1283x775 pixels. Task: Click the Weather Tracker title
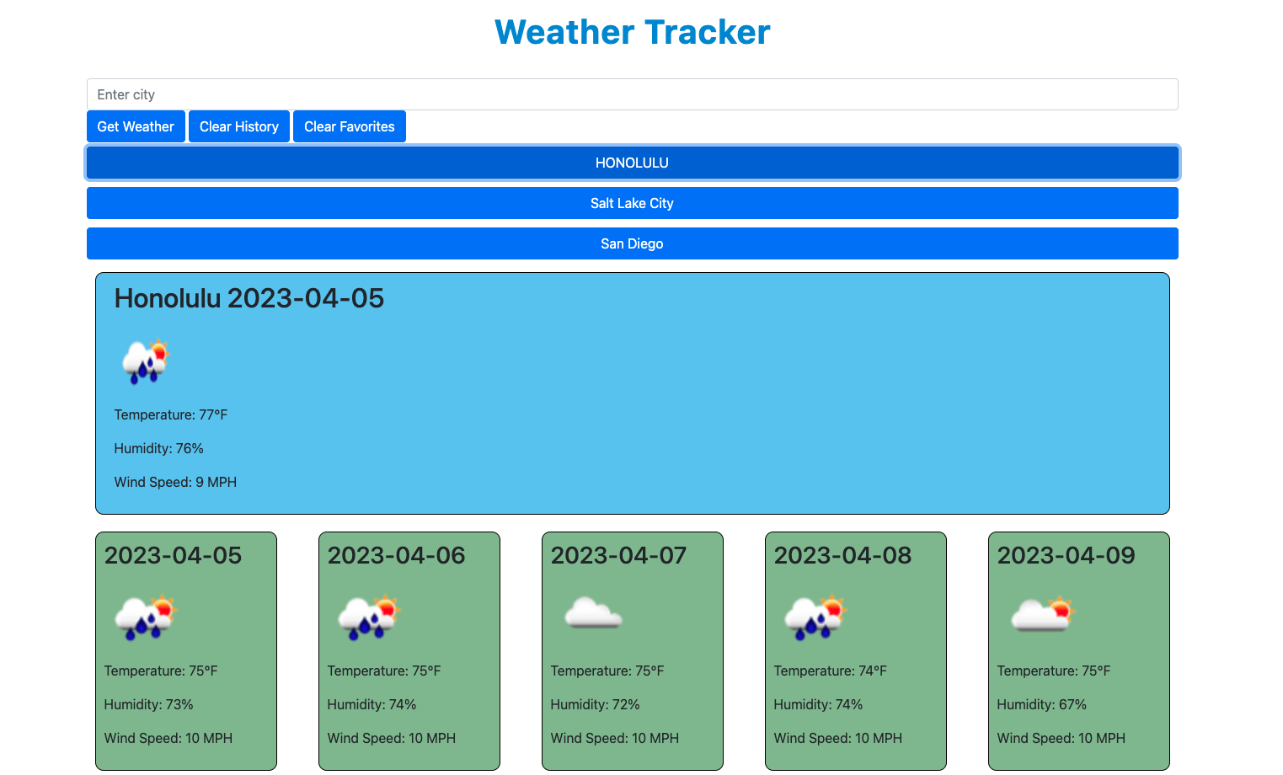[x=633, y=32]
